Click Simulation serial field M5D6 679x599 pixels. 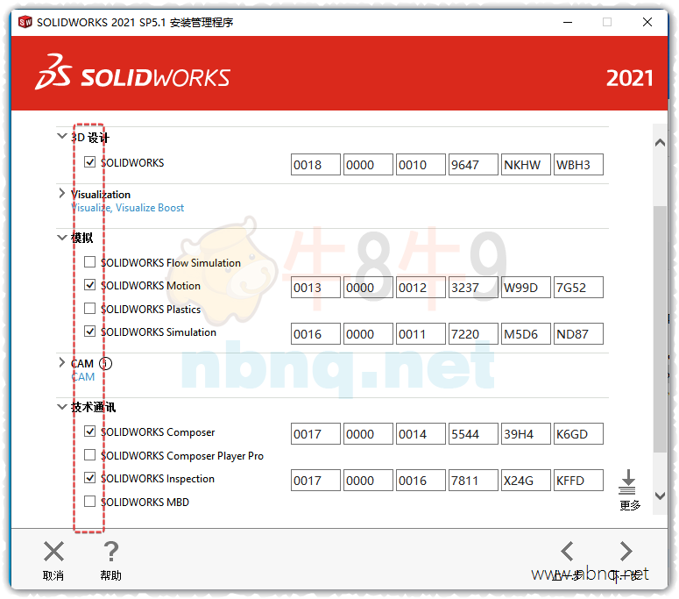(x=527, y=334)
